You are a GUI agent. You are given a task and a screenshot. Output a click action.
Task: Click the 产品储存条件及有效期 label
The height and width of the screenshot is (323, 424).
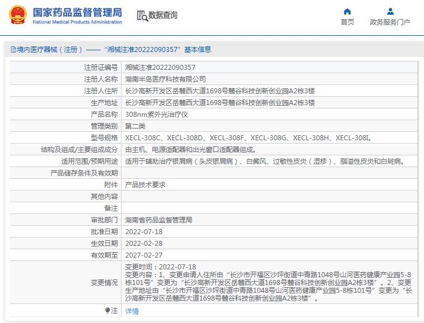[84, 173]
